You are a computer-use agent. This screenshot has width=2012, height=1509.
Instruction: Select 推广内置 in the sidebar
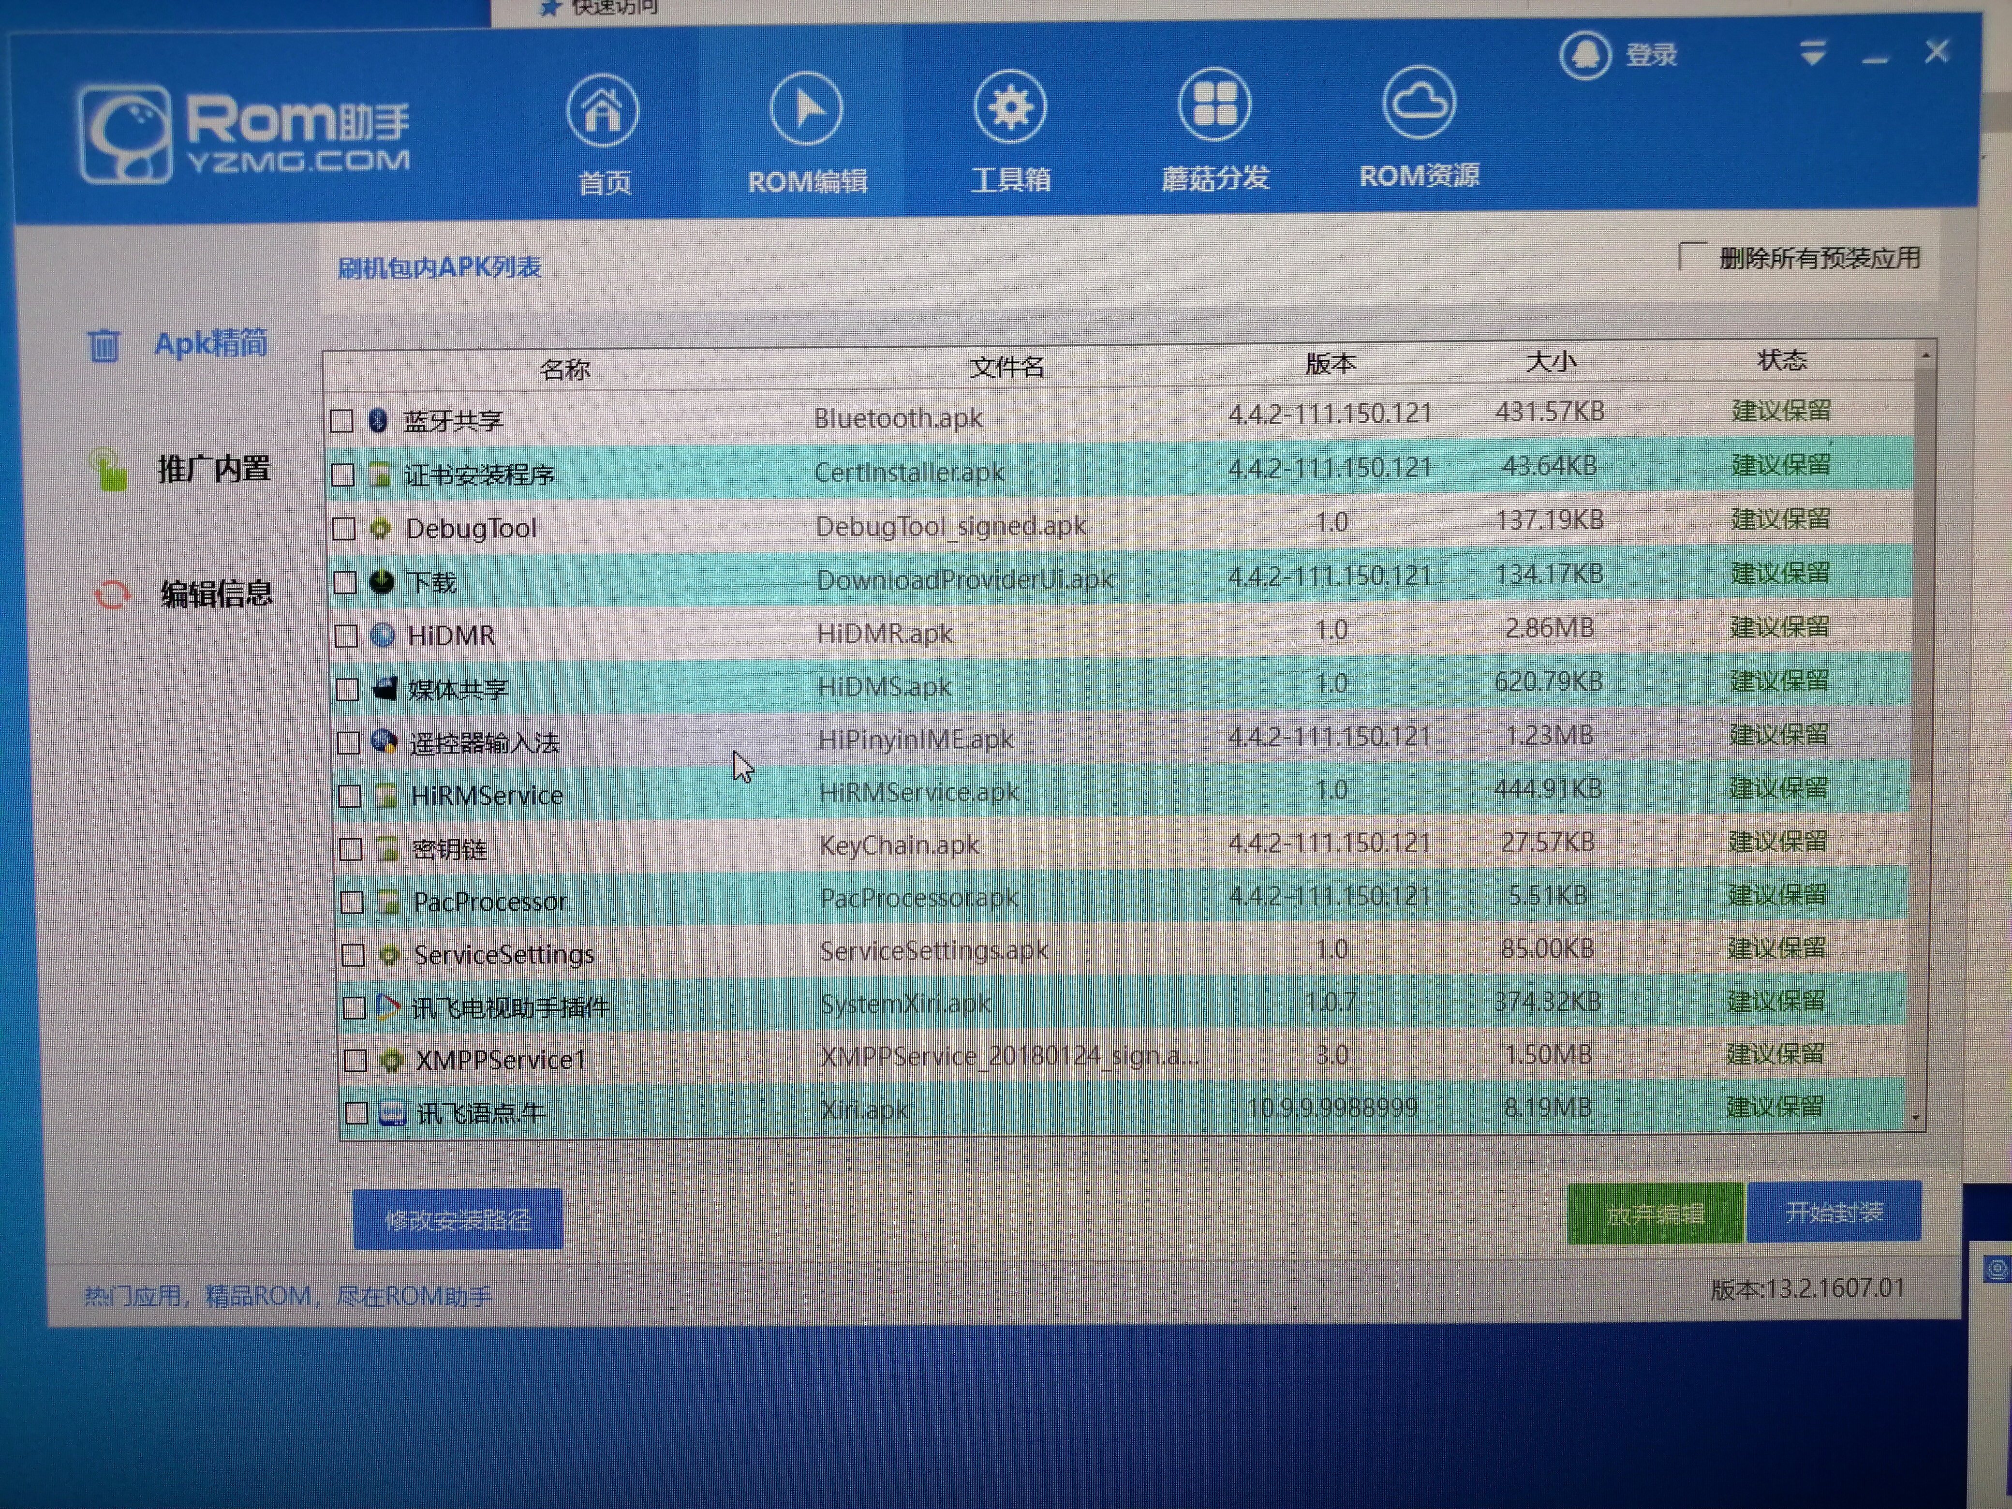(215, 469)
